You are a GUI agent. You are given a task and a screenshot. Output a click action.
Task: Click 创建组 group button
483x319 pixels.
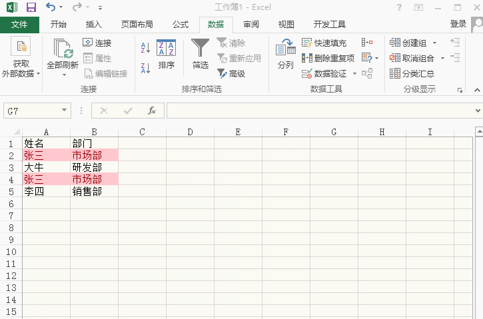[408, 43]
